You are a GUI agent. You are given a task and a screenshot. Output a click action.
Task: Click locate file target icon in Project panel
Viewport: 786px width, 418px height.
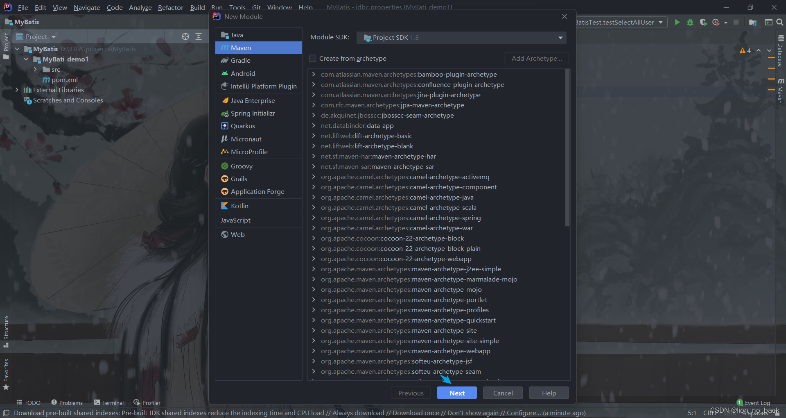(185, 36)
